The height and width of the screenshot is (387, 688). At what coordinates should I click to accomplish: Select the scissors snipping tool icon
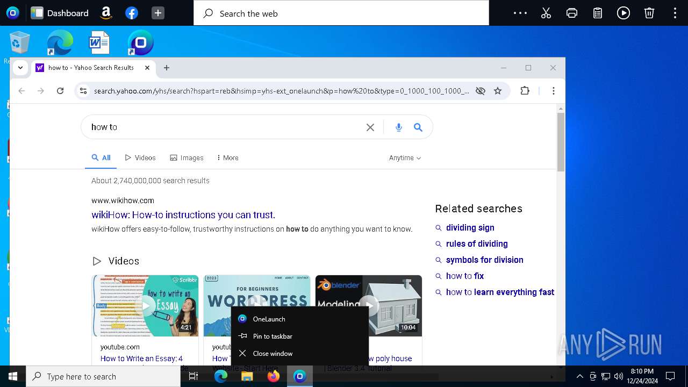546,13
